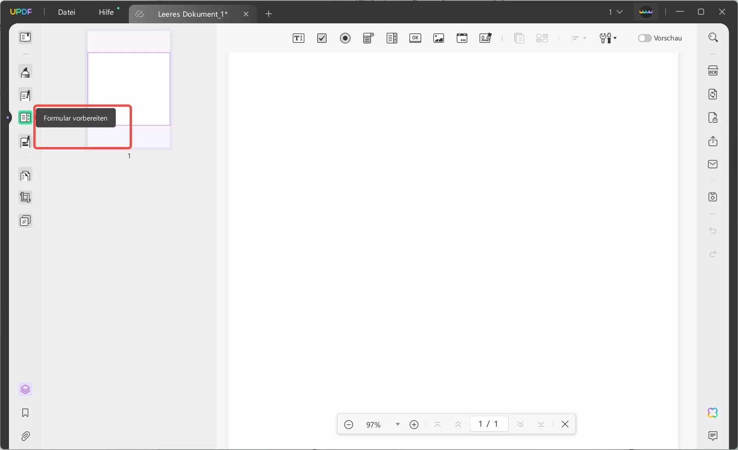Open the Hilfe menu

pos(106,12)
